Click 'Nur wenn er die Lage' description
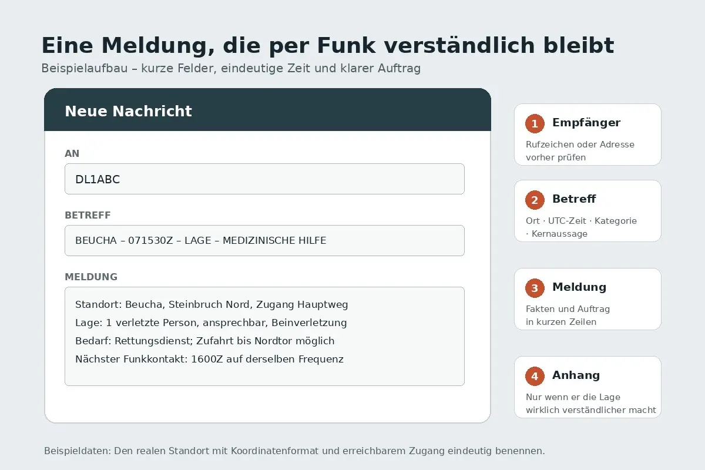The image size is (705, 470). point(591,404)
